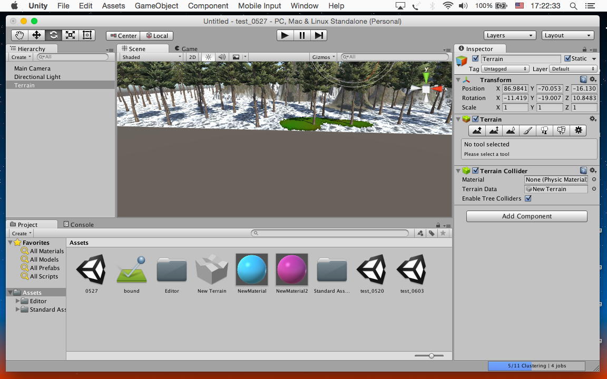Toggle the Static checkbox
Viewport: 607px width, 379px height.
(567, 58)
